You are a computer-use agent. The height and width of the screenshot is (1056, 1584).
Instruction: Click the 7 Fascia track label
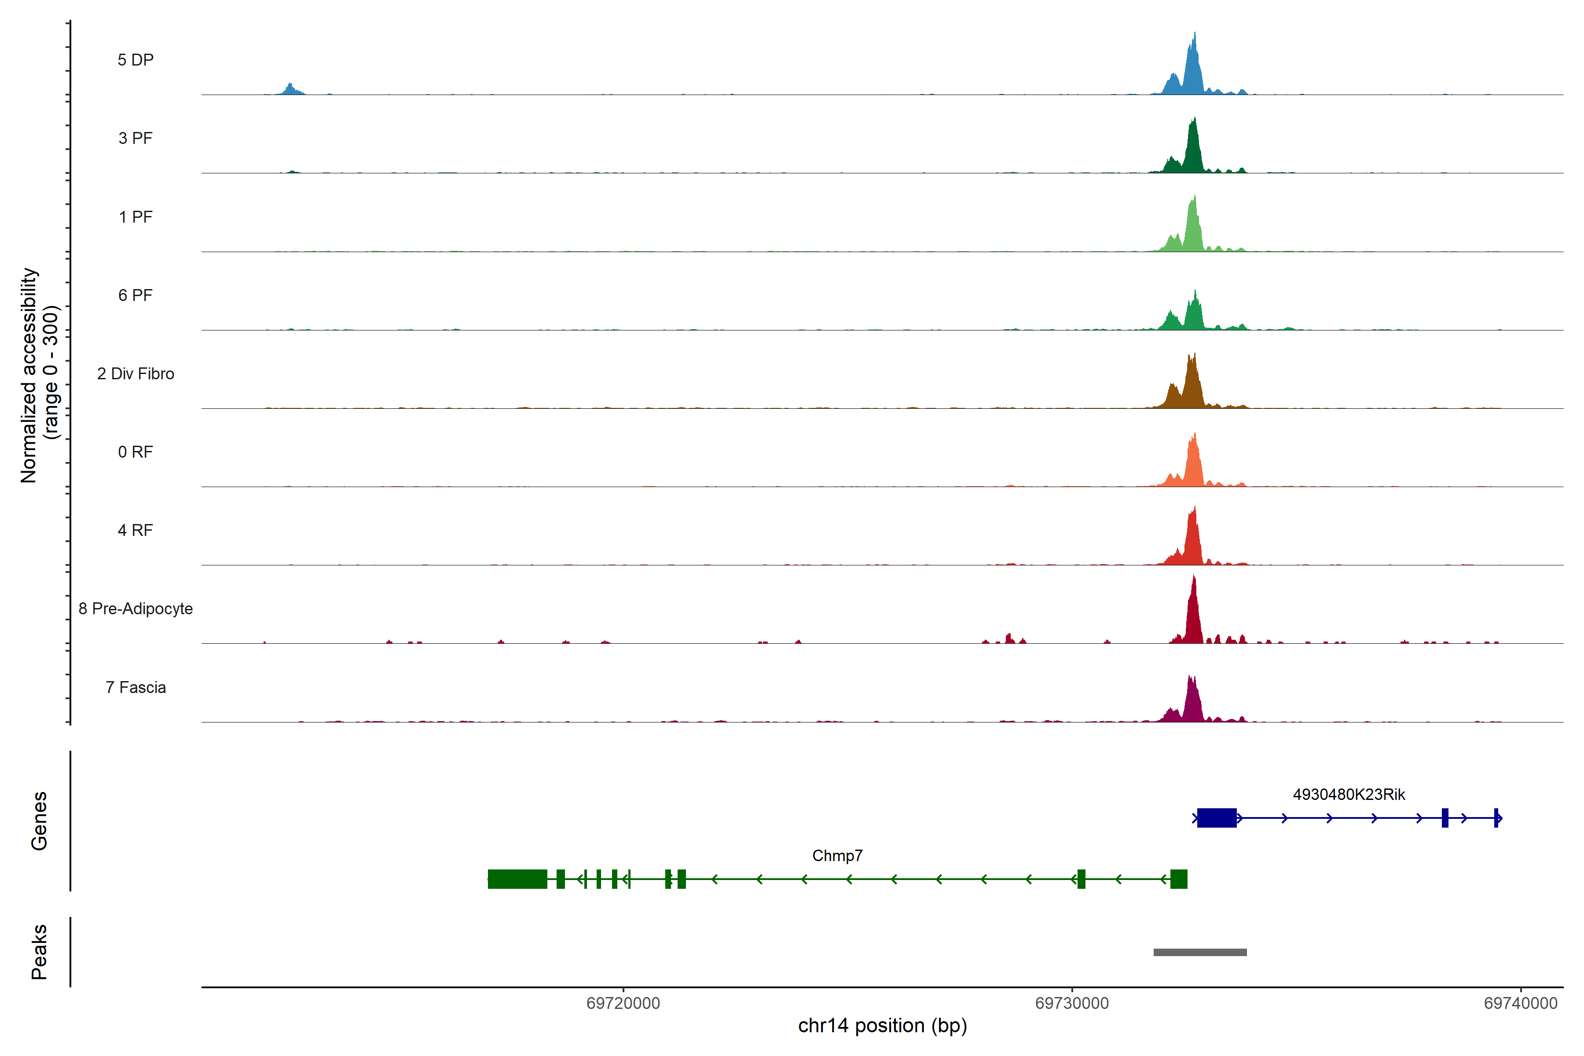[136, 687]
